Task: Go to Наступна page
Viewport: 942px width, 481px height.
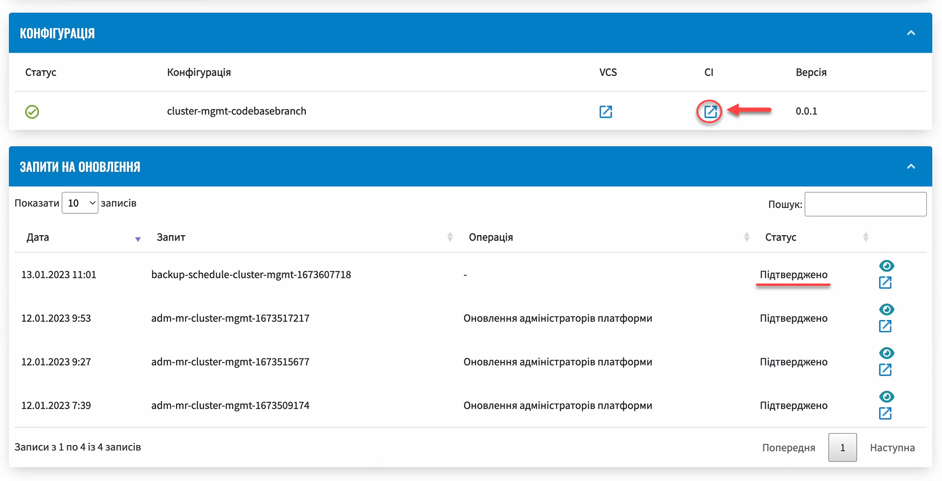Action: (x=893, y=447)
